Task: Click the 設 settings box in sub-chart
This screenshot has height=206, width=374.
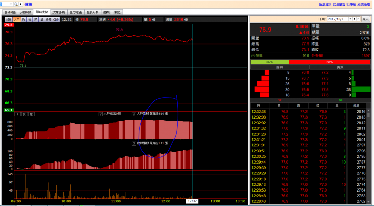Action: click(x=24, y=114)
